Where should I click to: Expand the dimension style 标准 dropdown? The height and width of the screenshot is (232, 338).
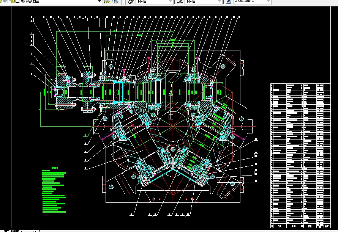tap(219, 2)
